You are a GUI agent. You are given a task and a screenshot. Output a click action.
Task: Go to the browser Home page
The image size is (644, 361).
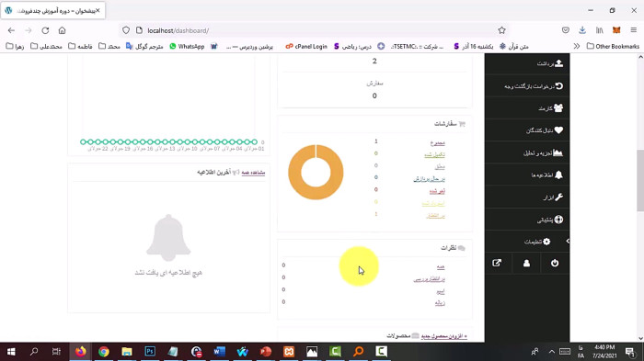pyautogui.click(x=62, y=30)
